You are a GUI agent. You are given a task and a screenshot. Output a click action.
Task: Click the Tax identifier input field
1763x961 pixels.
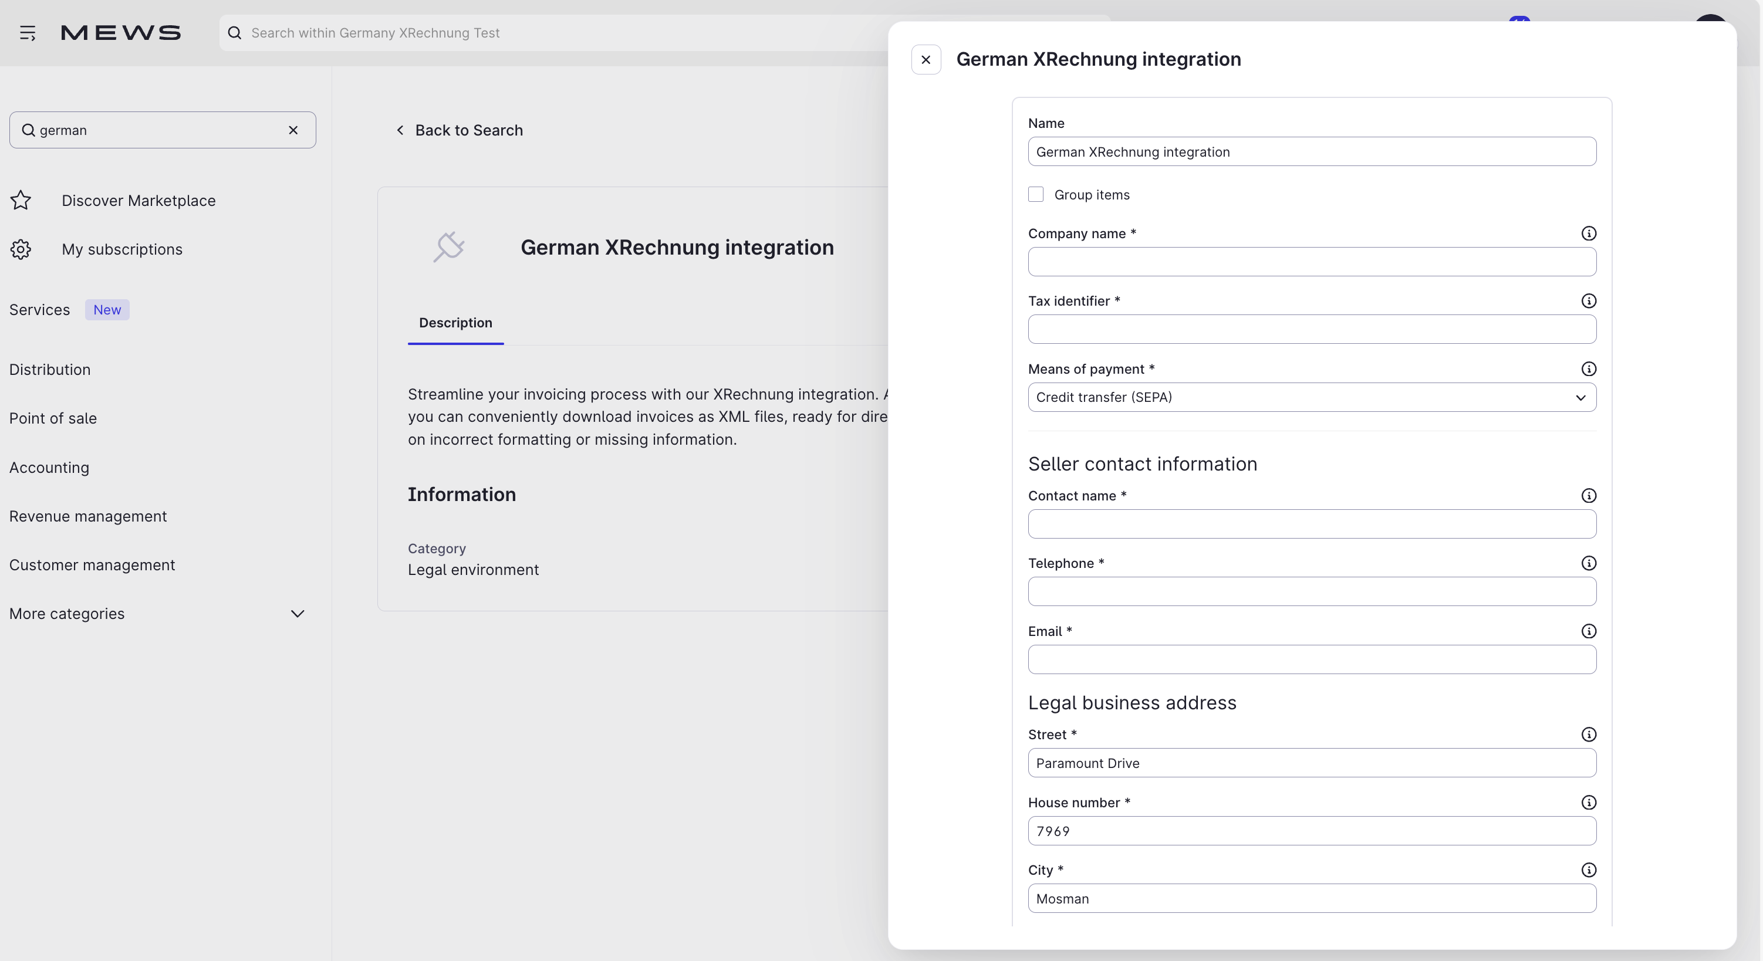coord(1312,330)
